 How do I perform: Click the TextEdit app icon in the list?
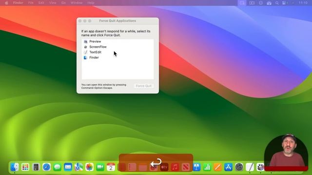(86, 52)
